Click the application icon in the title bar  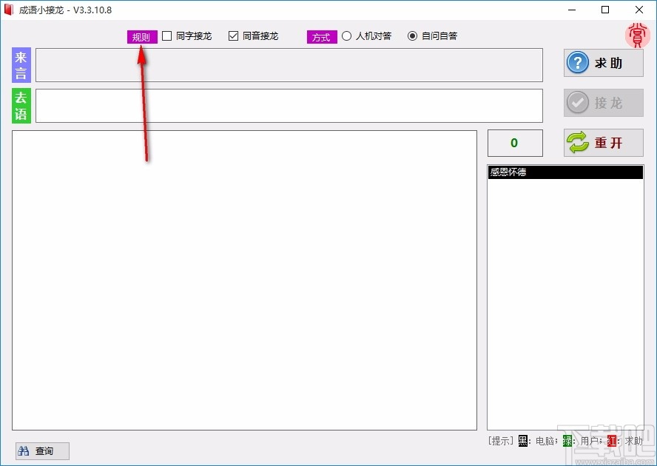(x=9, y=10)
